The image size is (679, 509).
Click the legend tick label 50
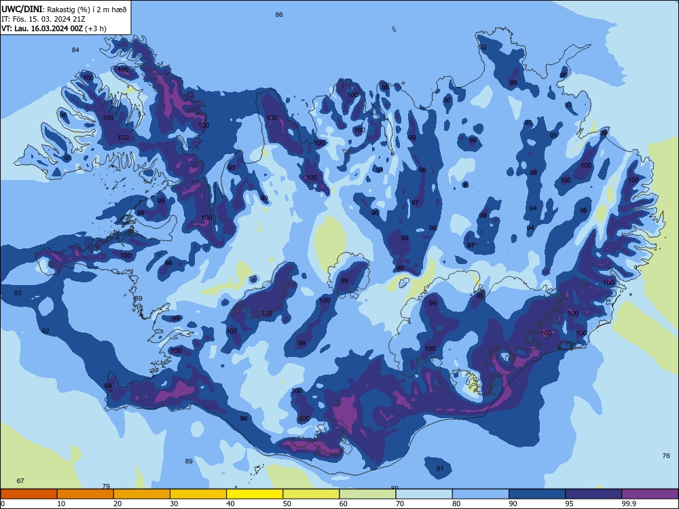pos(287,504)
